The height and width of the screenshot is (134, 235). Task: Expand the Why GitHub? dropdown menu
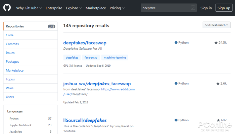tap(29, 8)
